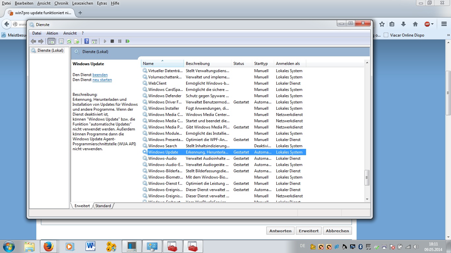Switch to the Standard tab in Dienste

pos(103,206)
